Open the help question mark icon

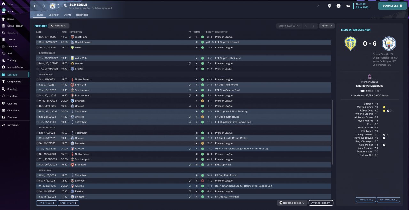(338, 6)
